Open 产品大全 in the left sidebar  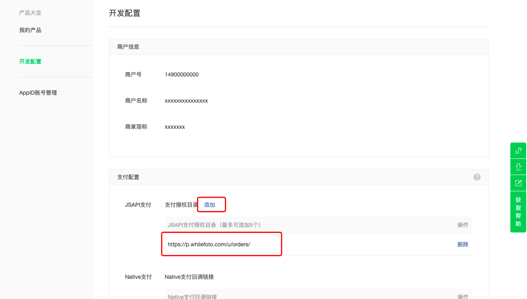point(29,12)
